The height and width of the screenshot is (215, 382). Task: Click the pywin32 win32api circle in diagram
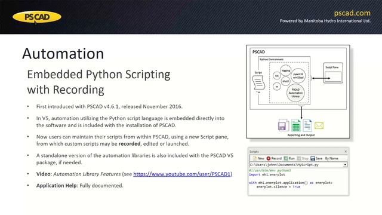tap(298, 76)
